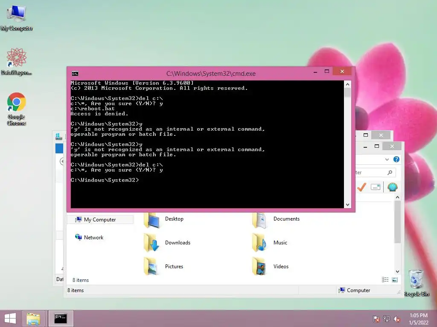Image resolution: width=437 pixels, height=327 pixels.
Task: Close the front Explorer window
Action: coord(392,146)
